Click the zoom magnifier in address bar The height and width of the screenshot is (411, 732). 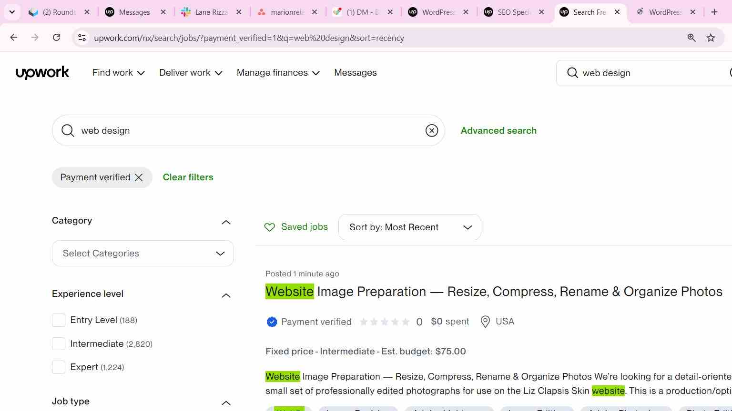[x=691, y=38]
